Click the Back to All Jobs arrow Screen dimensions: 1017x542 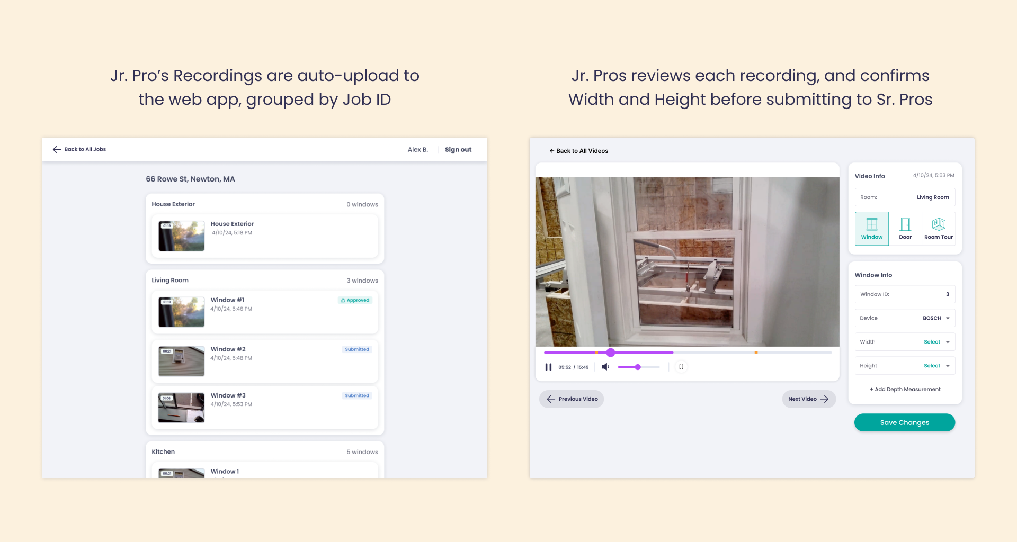pos(57,149)
